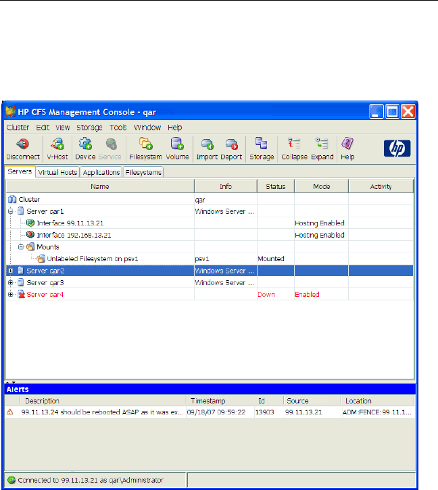
Task: Expand the Server qar4 tree node
Action: (x=11, y=294)
